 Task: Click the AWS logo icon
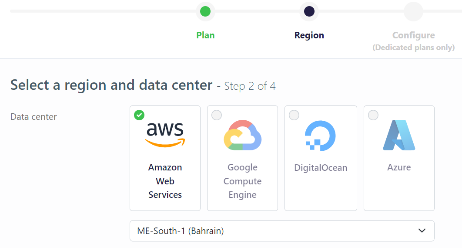[165, 134]
